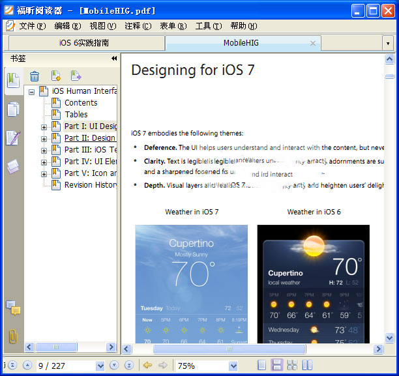Switch to single page layout view
This screenshot has height=376, width=399.
(x=262, y=366)
